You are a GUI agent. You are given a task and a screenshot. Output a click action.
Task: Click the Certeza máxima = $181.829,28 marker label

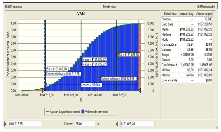(x=118, y=79)
